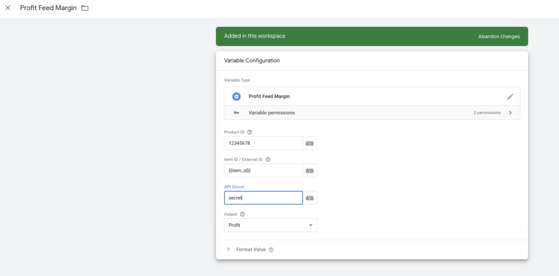The height and width of the screenshot is (276, 559).
Task: Click the Added in this workspace message
Action: click(x=255, y=36)
